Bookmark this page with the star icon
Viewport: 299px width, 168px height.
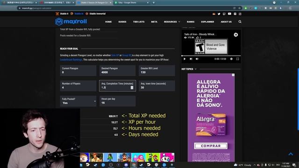[240, 8]
